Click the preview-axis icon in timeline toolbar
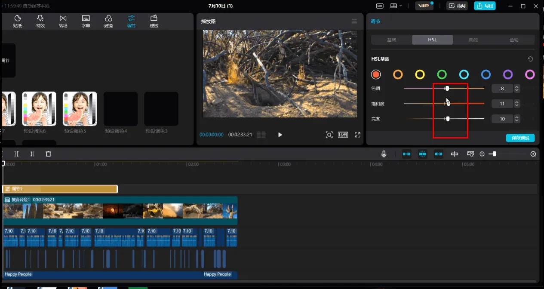This screenshot has width=544, height=289. pos(470,154)
